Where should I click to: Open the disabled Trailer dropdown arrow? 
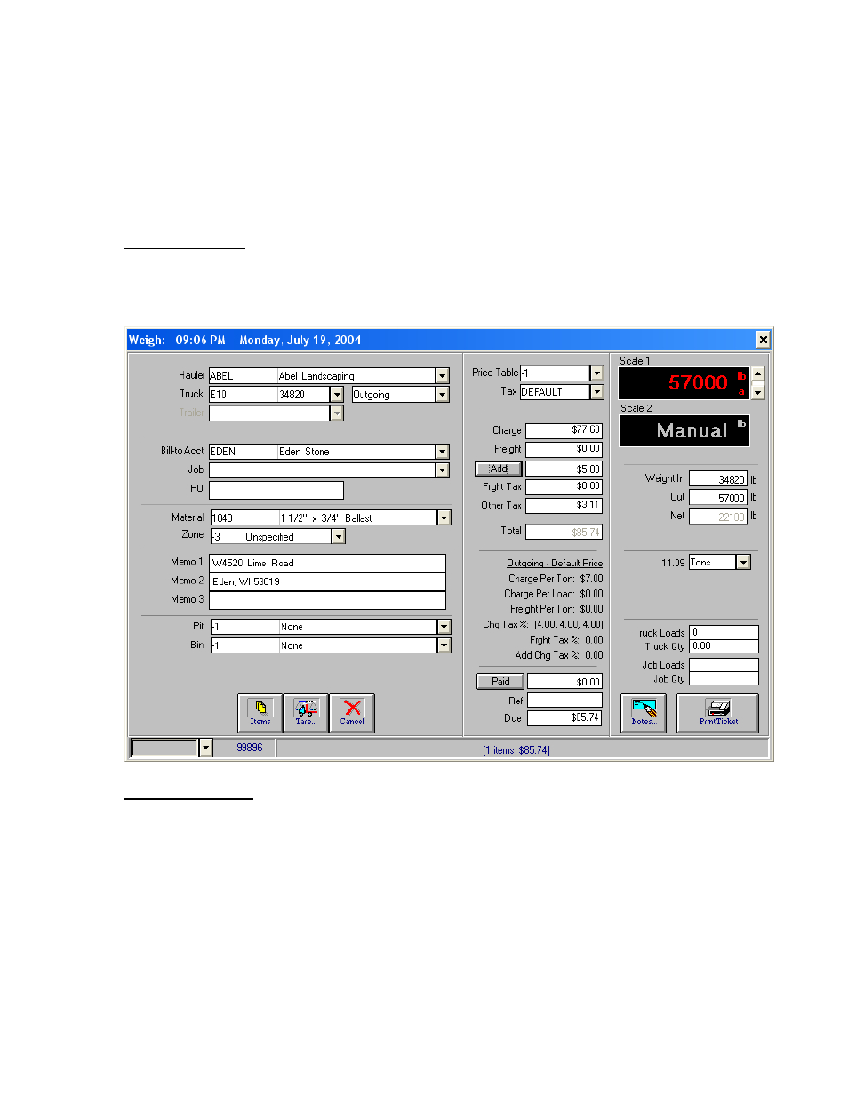point(337,413)
